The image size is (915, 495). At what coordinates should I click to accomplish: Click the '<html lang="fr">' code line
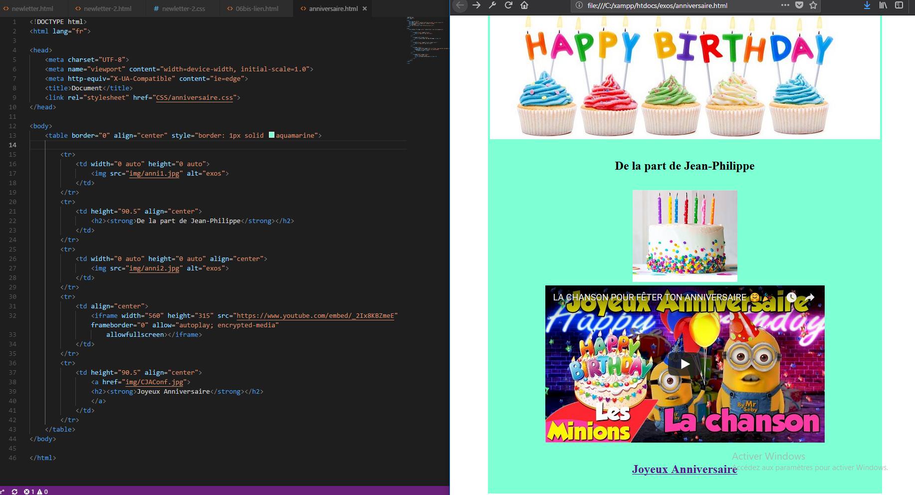tap(60, 31)
